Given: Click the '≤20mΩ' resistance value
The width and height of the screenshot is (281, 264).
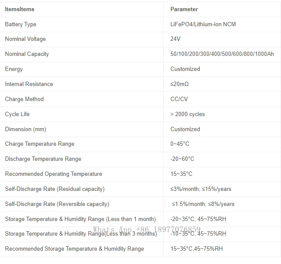Looking at the screenshot, I should tap(179, 84).
